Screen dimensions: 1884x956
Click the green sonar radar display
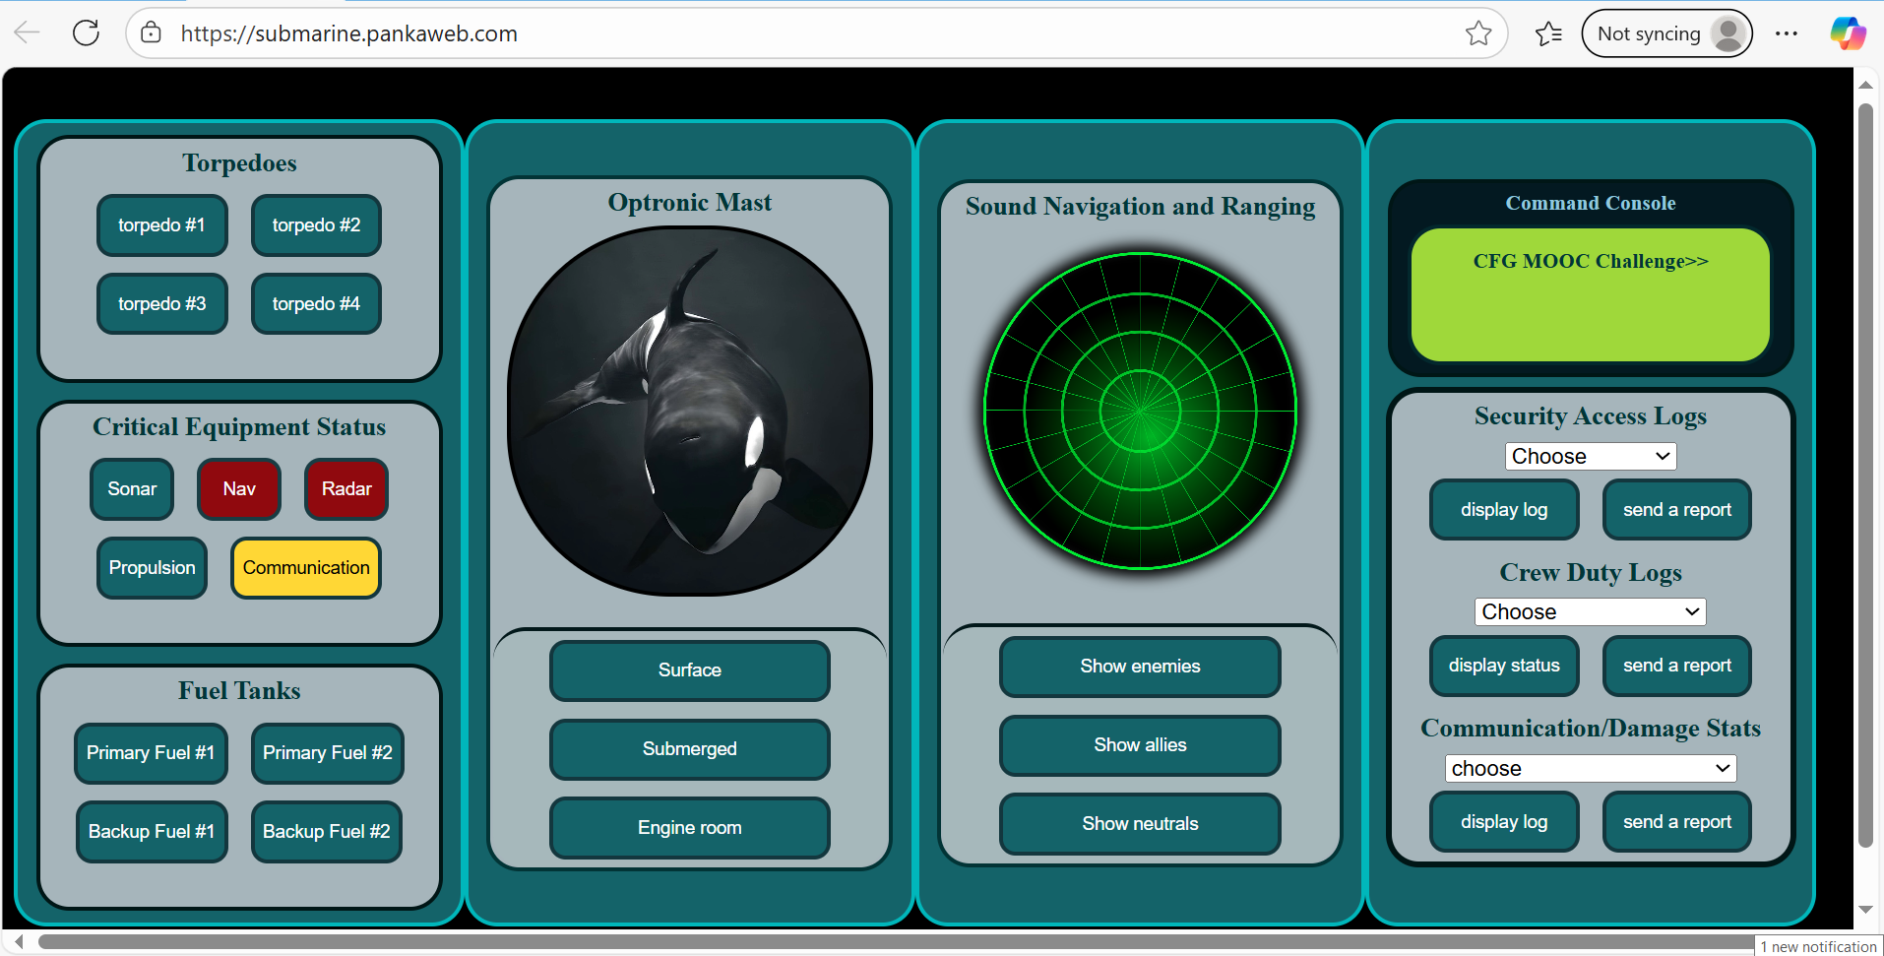click(x=1140, y=411)
